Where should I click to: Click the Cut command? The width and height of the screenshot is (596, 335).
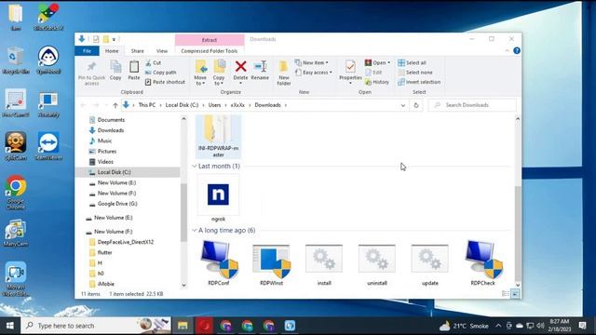point(153,62)
